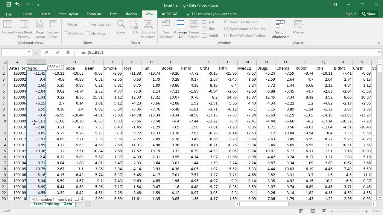Screen dimensions: 383x215
Task: Open the Switch Windows dropdown
Action: pos(280,30)
